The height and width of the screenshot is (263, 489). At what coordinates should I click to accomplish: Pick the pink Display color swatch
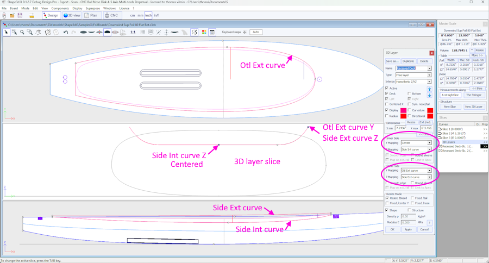click(x=403, y=110)
